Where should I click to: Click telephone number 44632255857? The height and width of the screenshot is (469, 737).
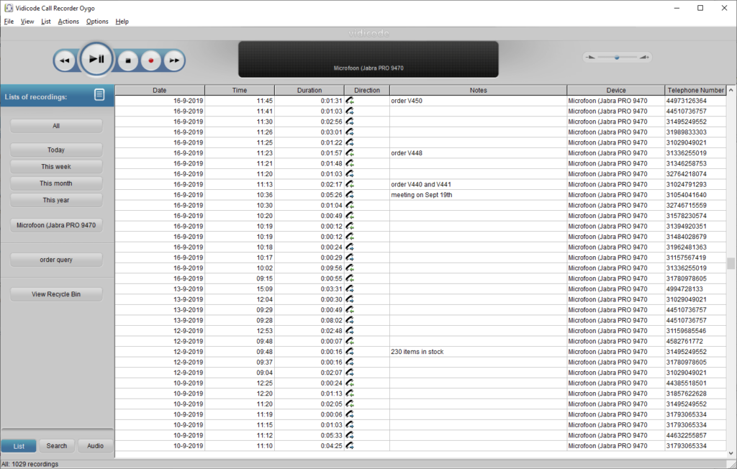[x=686, y=435]
